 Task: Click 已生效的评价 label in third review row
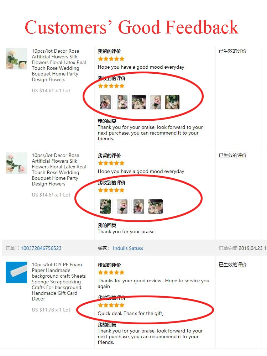(232, 265)
